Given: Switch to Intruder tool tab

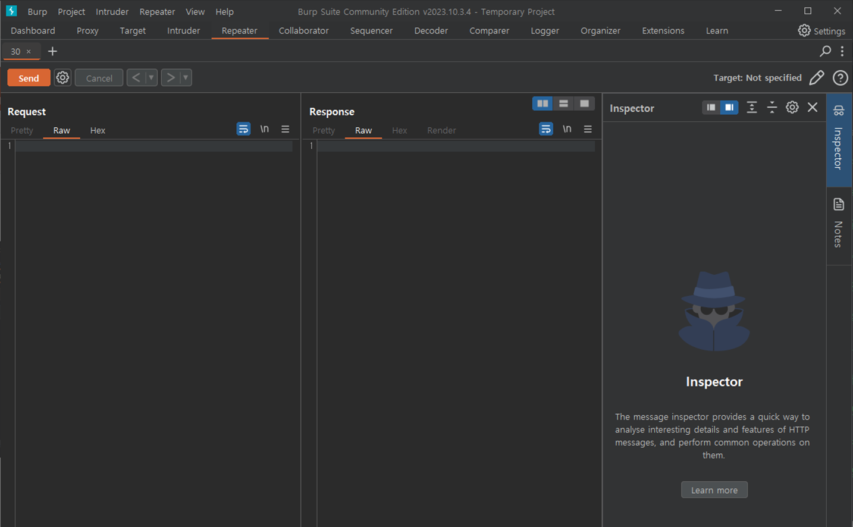Looking at the screenshot, I should pos(183,30).
